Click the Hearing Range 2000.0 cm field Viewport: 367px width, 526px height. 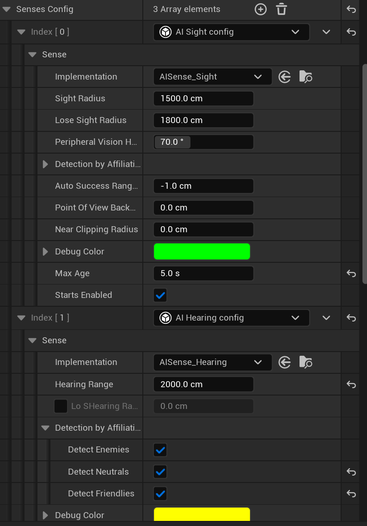point(203,384)
